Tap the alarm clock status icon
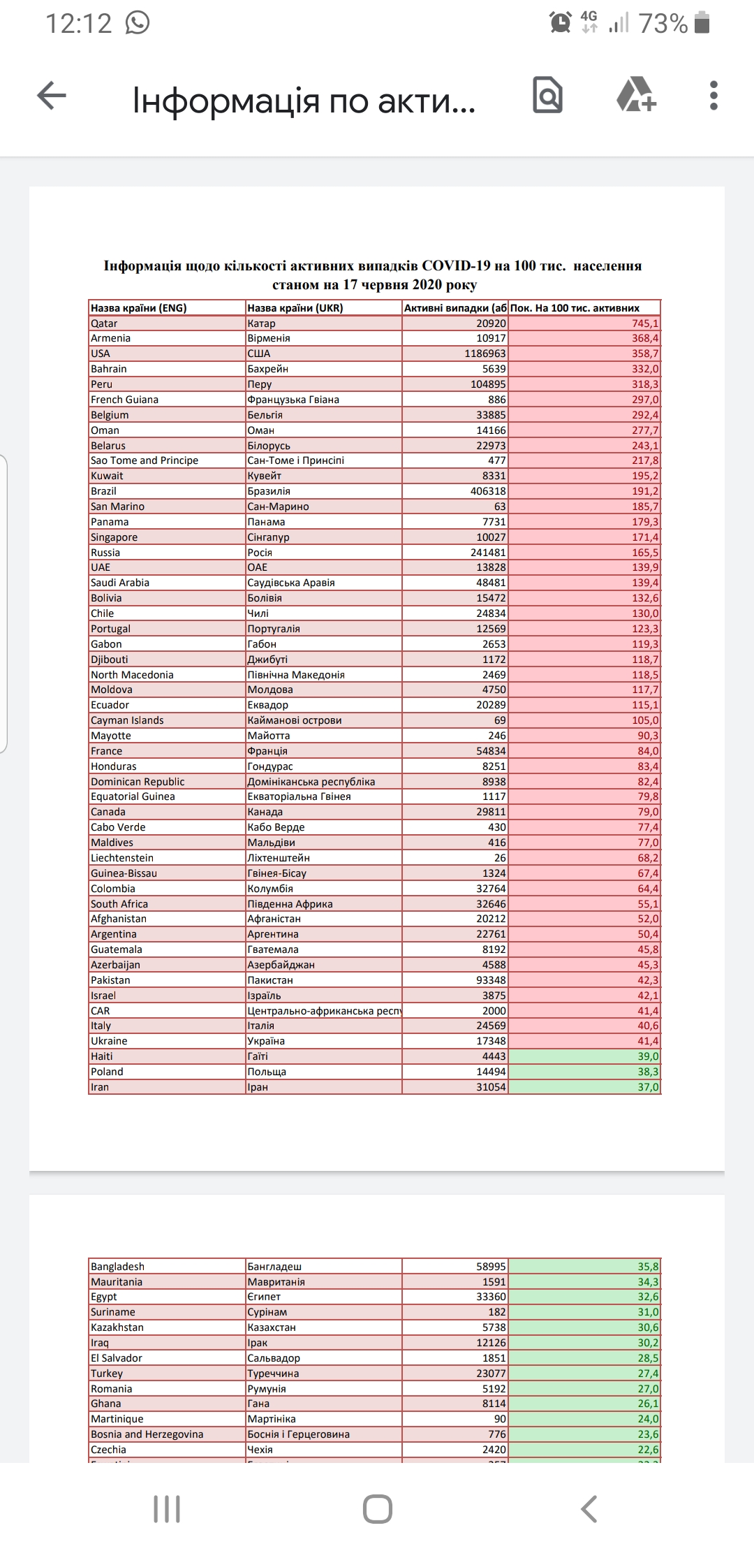 pos(560,22)
